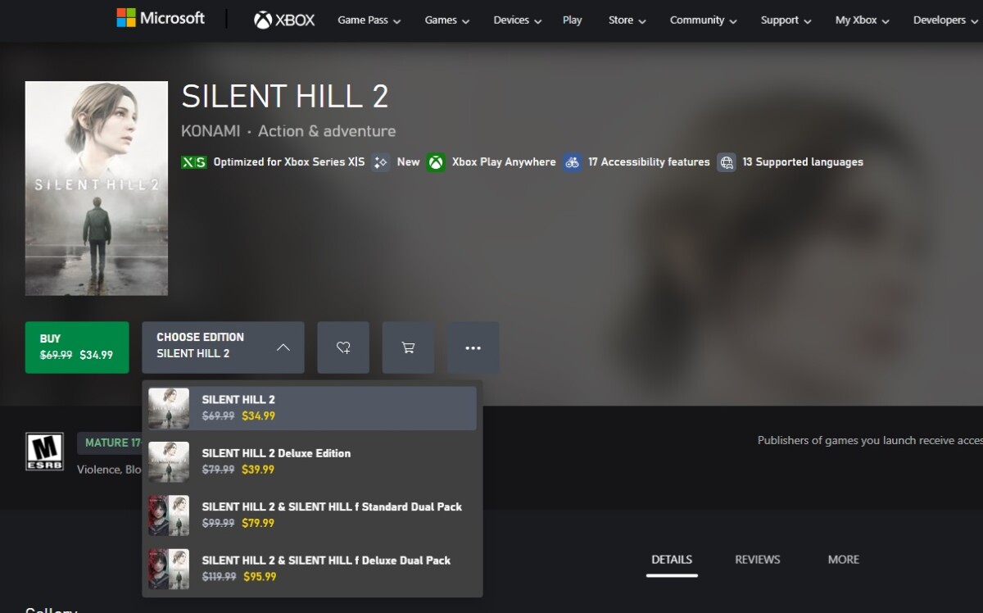Toggle Silent Hill 2 onto your wishlist
Viewport: 983px width, 613px height.
pyautogui.click(x=343, y=347)
